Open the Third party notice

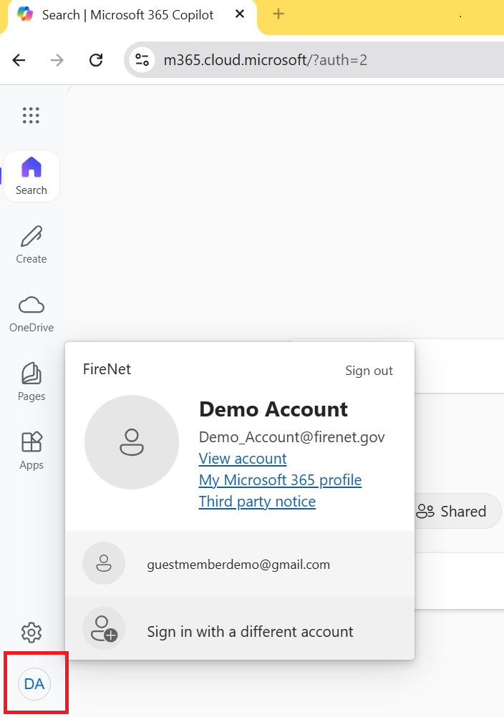click(x=257, y=502)
